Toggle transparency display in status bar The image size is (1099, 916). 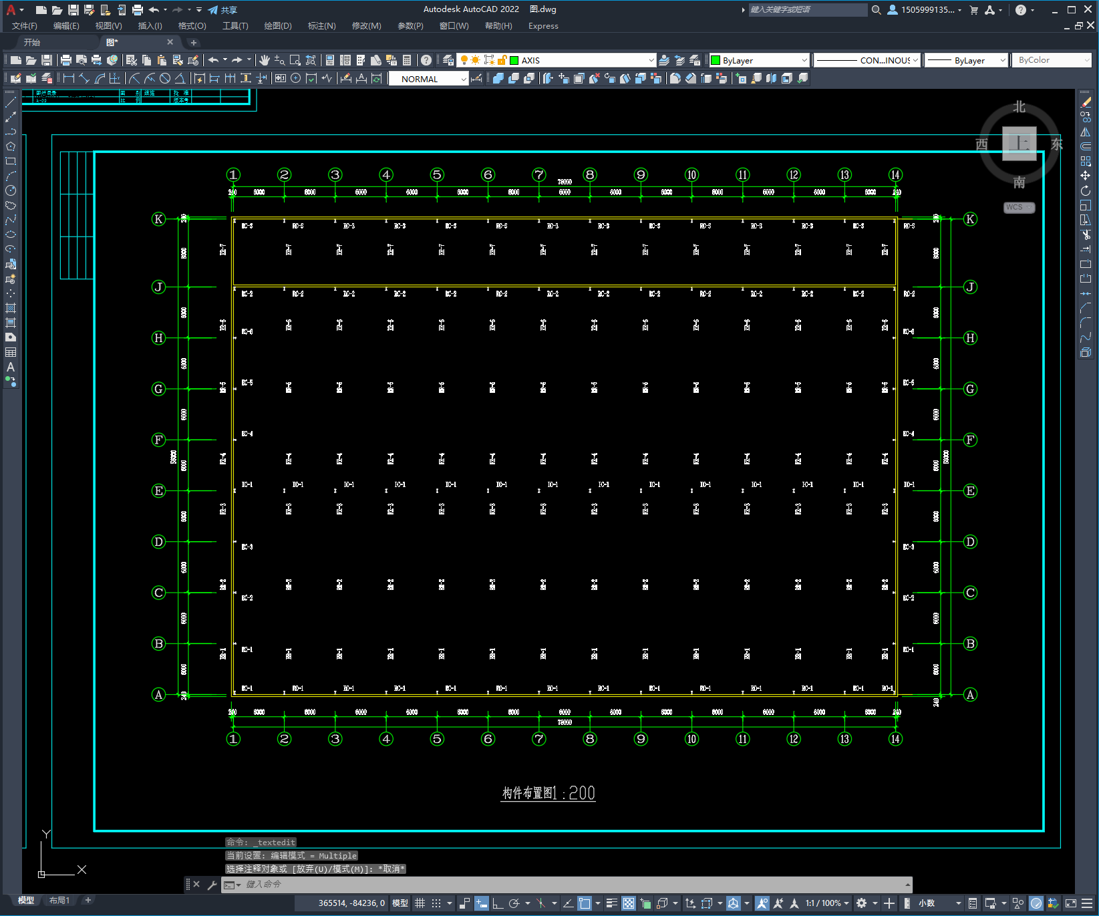629,903
